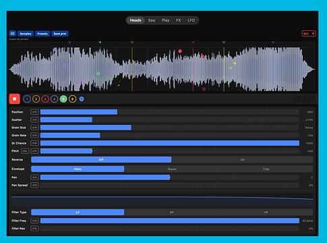This screenshot has height=243, width=327.
Task: Choose the Gauss envelope option
Action: [x=172, y=169]
